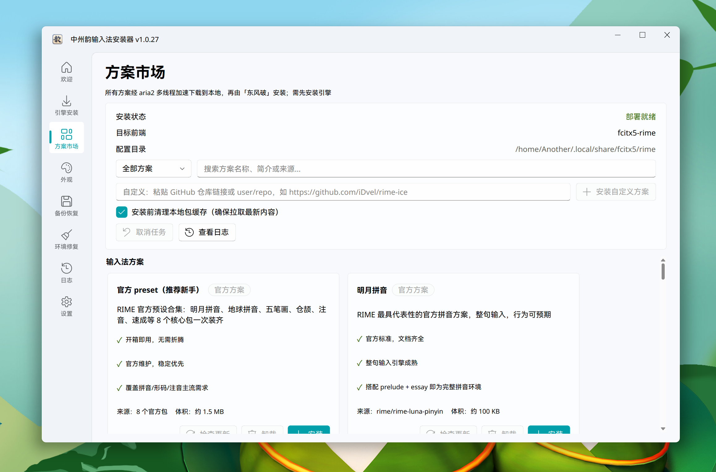This screenshot has width=716, height=472.
Task: Maximize the installer window
Action: (642, 35)
